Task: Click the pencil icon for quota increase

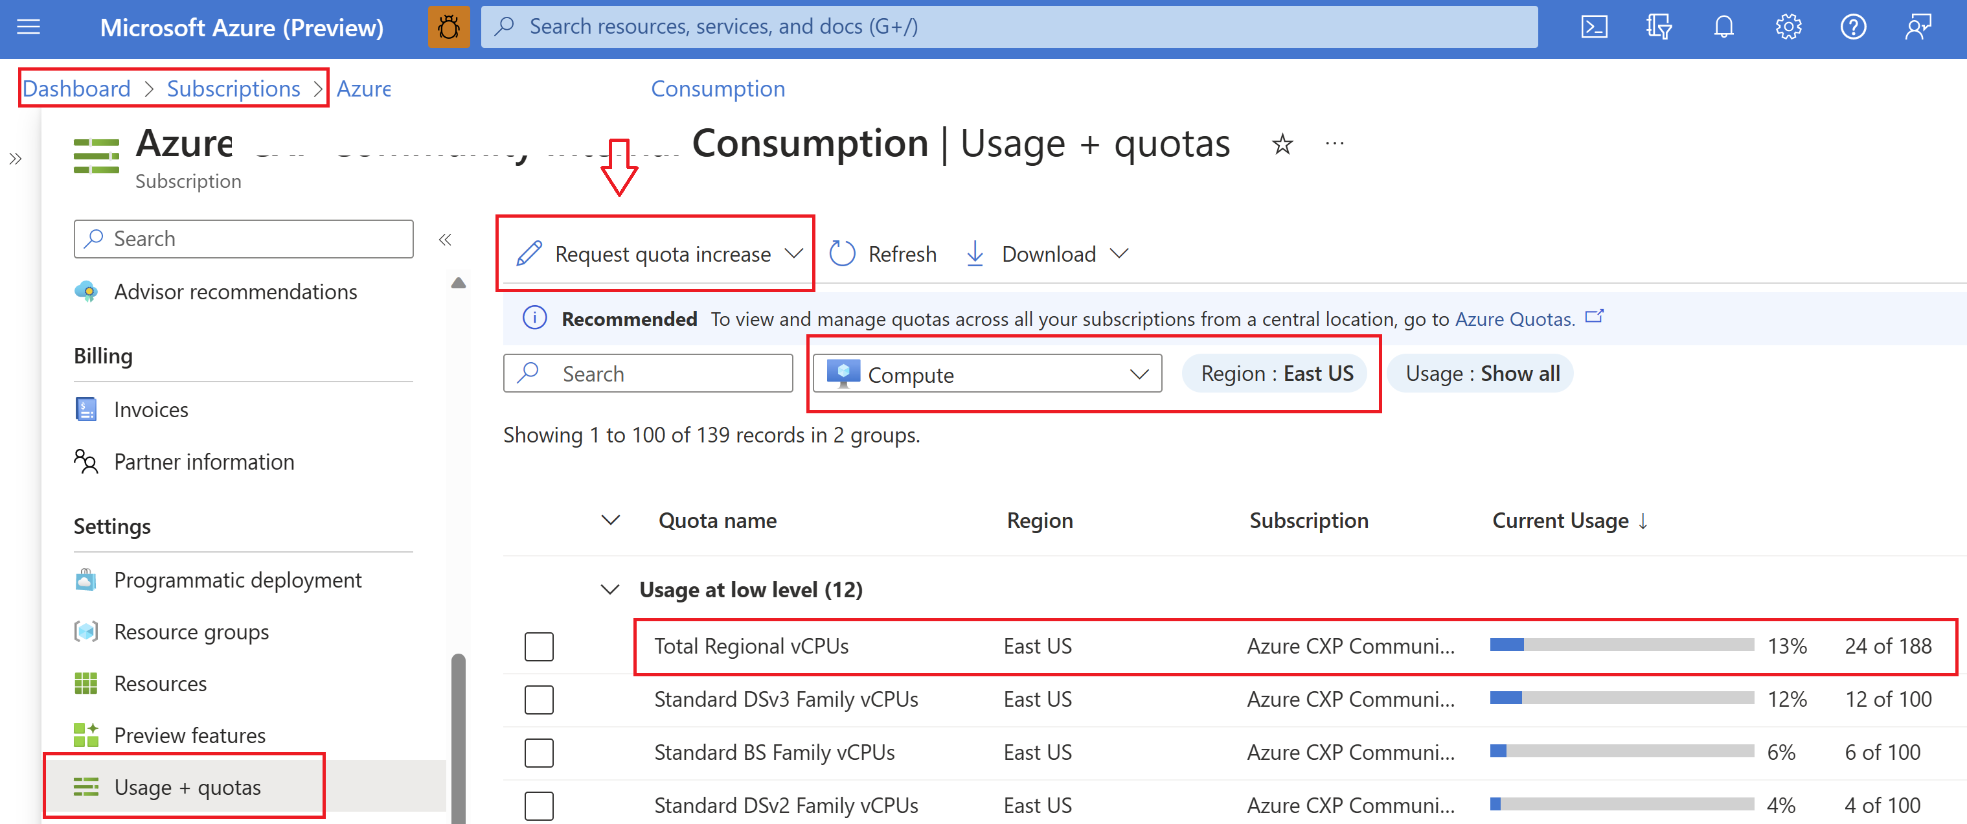Action: point(529,253)
